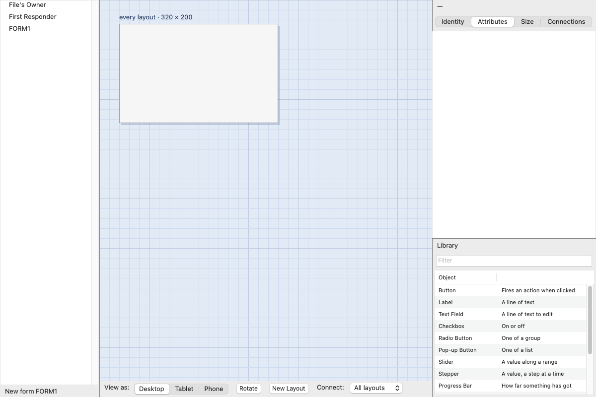596x397 pixels.
Task: Select the Text Field row in the Library
Action: (511, 314)
